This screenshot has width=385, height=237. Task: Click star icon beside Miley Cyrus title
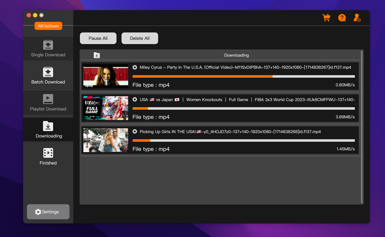point(135,67)
